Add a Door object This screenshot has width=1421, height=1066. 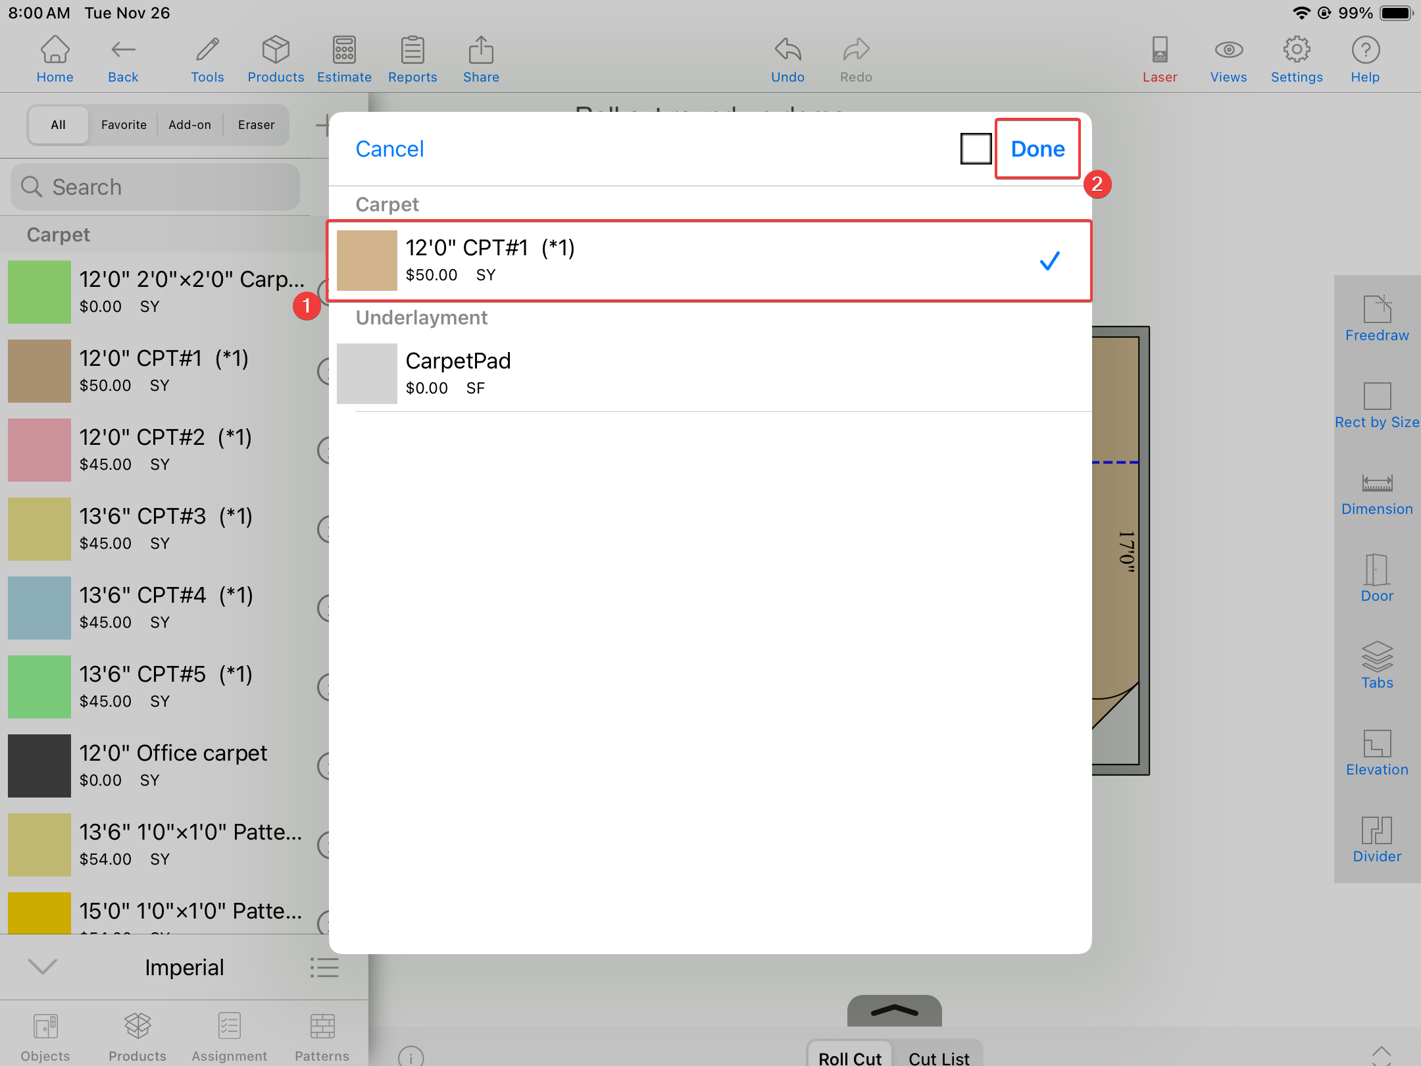[x=1376, y=579]
